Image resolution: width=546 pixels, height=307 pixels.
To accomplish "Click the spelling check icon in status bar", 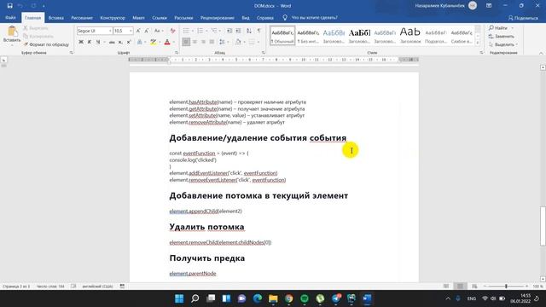I will pos(73,287).
